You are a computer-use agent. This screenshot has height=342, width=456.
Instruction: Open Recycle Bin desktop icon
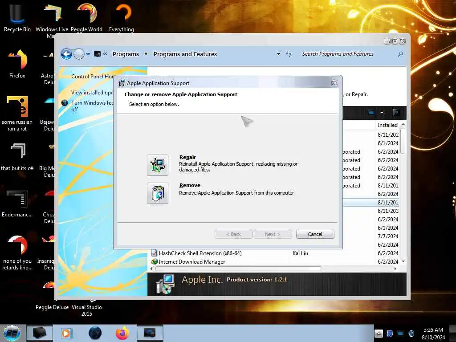(x=17, y=17)
